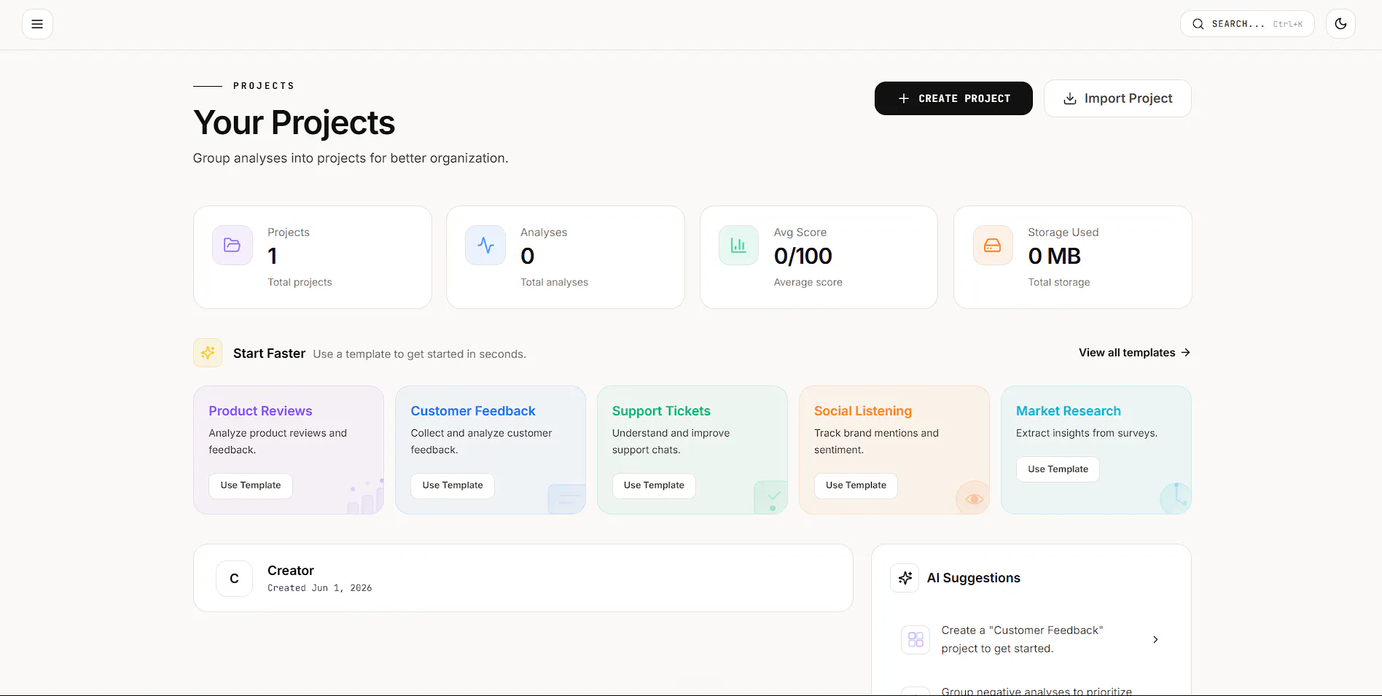The height and width of the screenshot is (696, 1382).
Task: Click the Import Project button
Action: [1117, 98]
